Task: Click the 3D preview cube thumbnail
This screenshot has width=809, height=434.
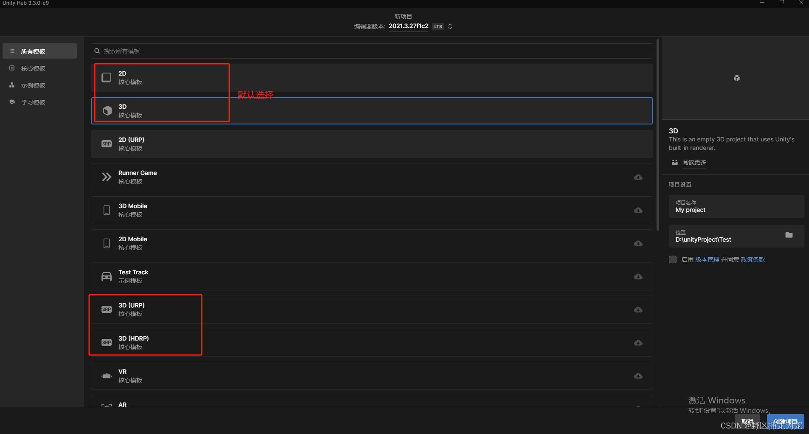Action: coord(737,78)
